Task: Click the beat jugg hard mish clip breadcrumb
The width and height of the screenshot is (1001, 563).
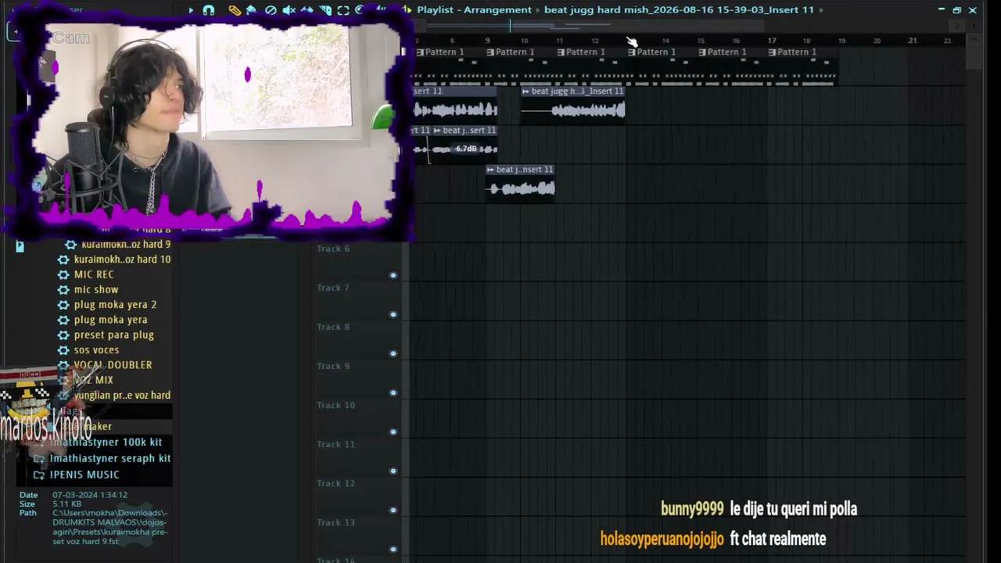Action: (679, 10)
